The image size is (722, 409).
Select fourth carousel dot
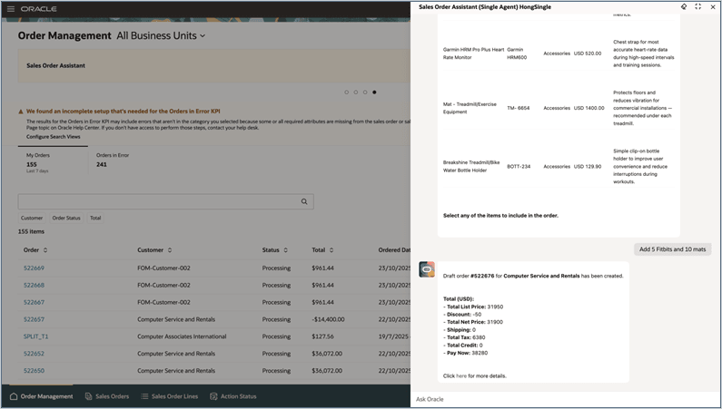coord(374,93)
